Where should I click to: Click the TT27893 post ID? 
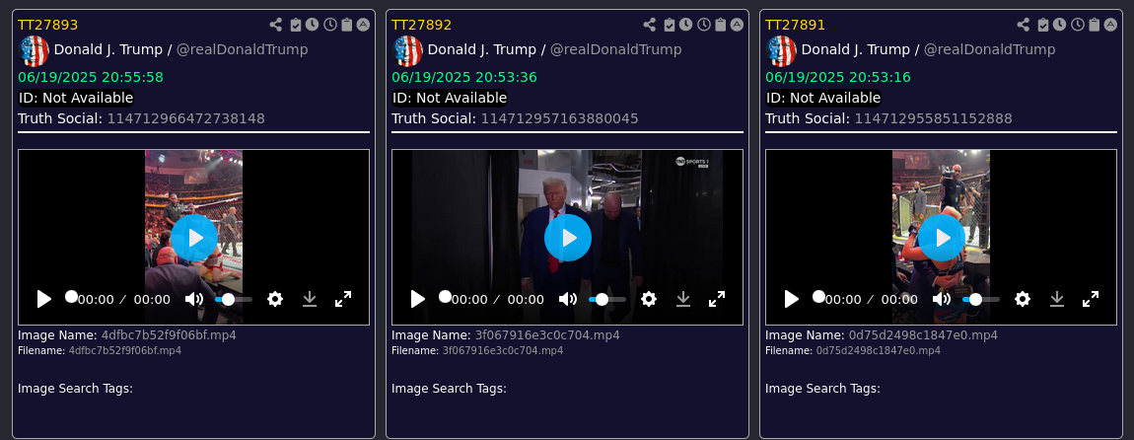click(x=47, y=26)
